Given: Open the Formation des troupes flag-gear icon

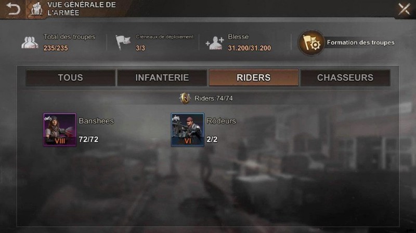Looking at the screenshot, I should (311, 43).
